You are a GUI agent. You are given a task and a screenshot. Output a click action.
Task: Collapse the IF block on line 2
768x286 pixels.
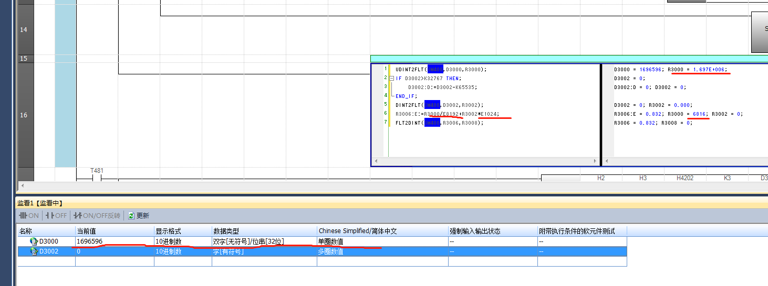pyautogui.click(x=392, y=78)
